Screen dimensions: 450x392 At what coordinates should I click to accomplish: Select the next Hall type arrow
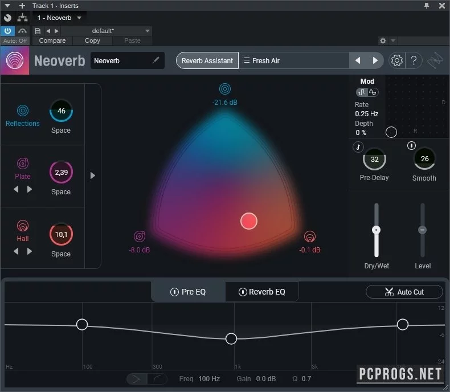[x=29, y=251]
